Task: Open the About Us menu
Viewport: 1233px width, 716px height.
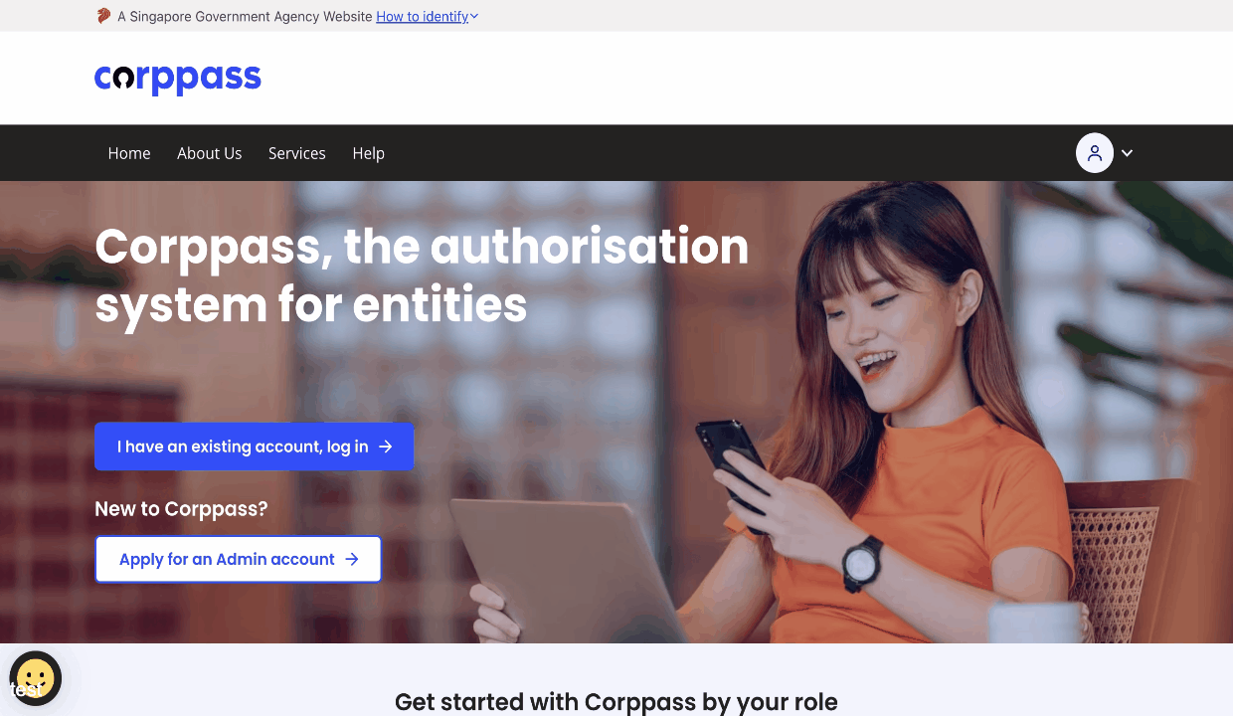Action: 210,153
